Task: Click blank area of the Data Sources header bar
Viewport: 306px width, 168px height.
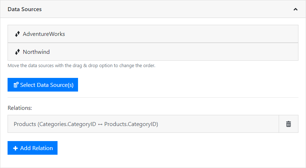Action: 162,9
